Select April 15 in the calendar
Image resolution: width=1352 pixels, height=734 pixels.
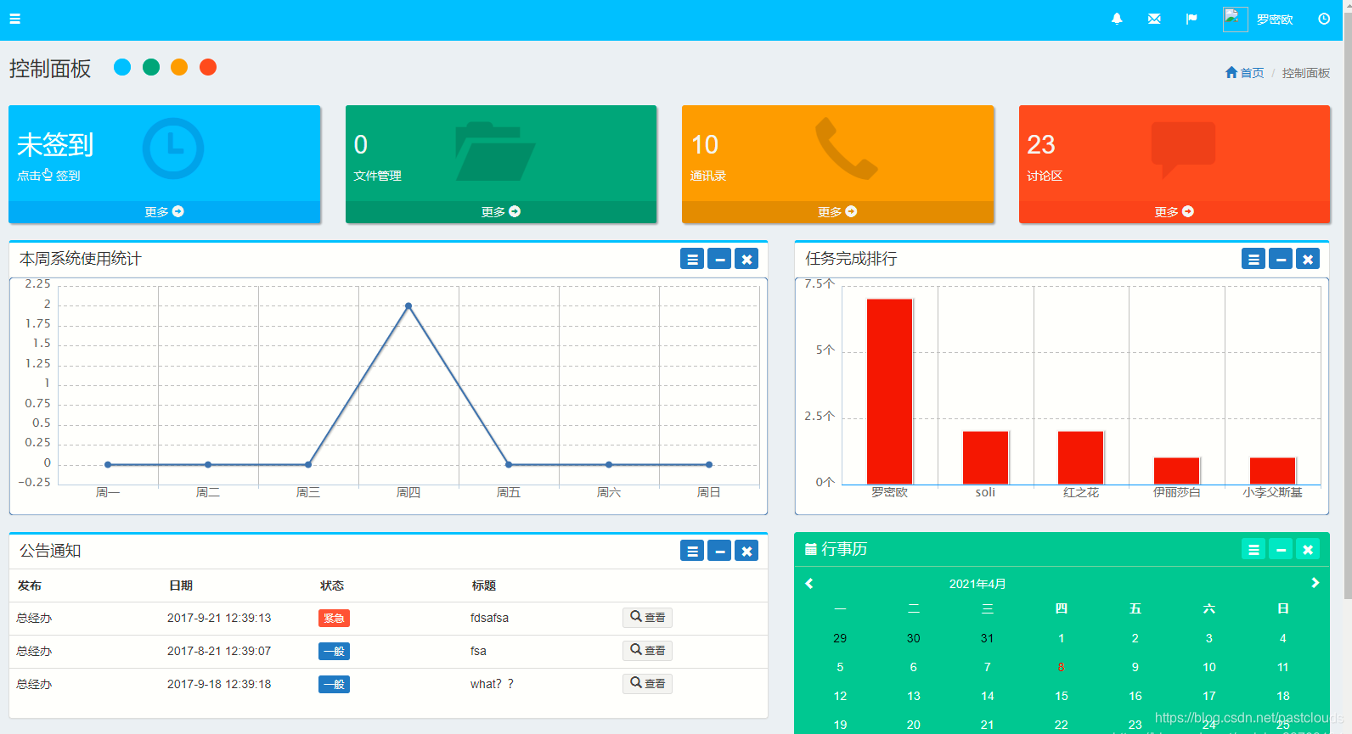pos(1062,696)
